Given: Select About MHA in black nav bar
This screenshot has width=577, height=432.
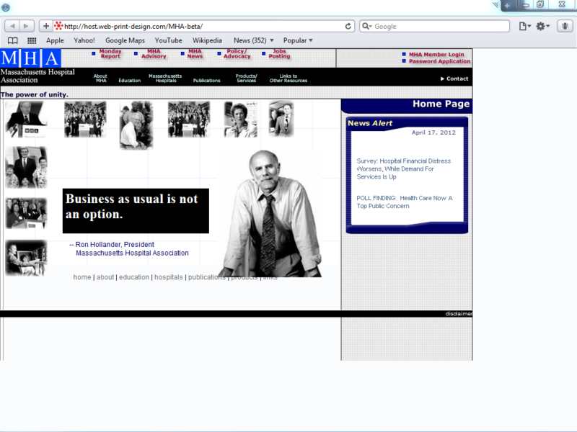Looking at the screenshot, I should click(100, 78).
